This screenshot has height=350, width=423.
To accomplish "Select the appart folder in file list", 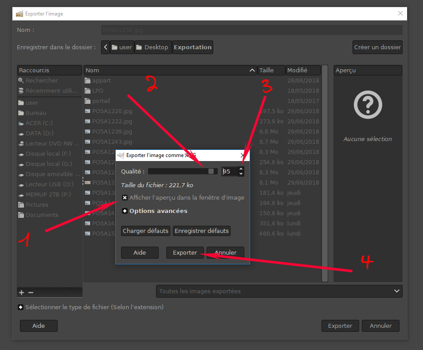I will 102,81.
